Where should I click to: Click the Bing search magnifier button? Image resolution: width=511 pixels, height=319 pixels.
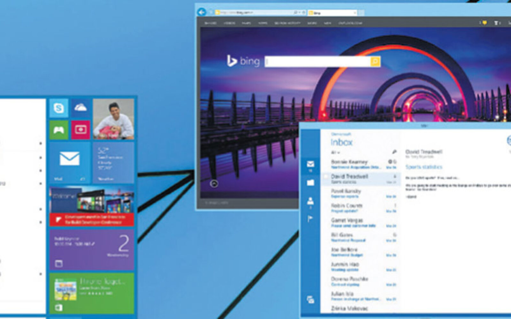[x=375, y=61]
